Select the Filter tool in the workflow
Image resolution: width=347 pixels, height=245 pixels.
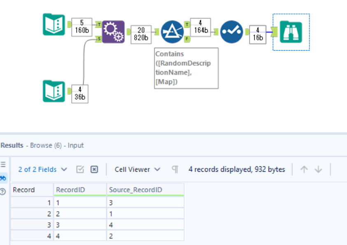click(173, 30)
